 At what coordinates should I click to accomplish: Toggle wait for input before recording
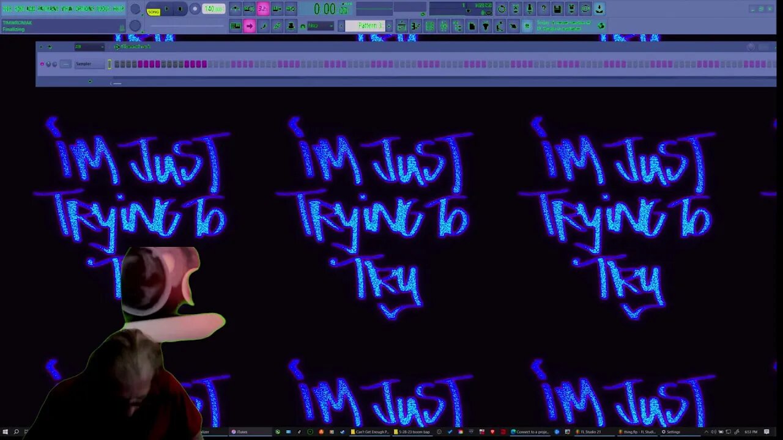tap(249, 9)
